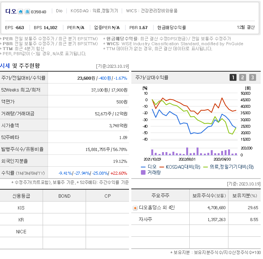
Task: Click the 업종PER N/A value
Action: [x=107, y=28]
